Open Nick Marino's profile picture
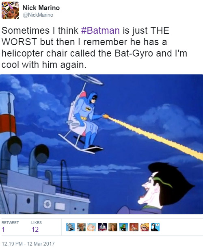The height and width of the screenshot is (248, 203). pos(10,11)
